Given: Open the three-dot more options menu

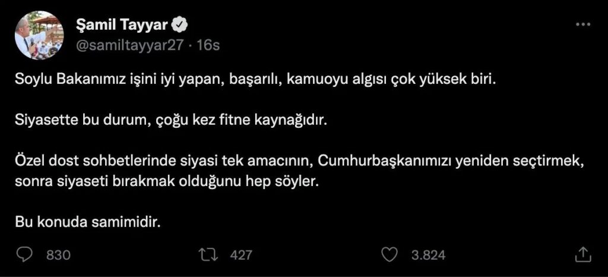Looking at the screenshot, I should pos(584,24).
